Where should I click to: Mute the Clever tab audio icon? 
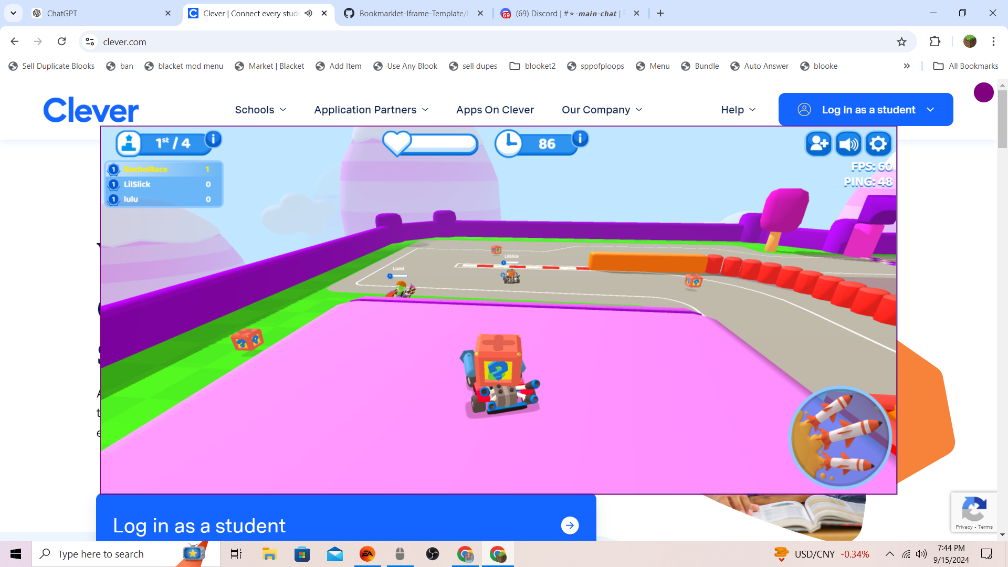[309, 14]
